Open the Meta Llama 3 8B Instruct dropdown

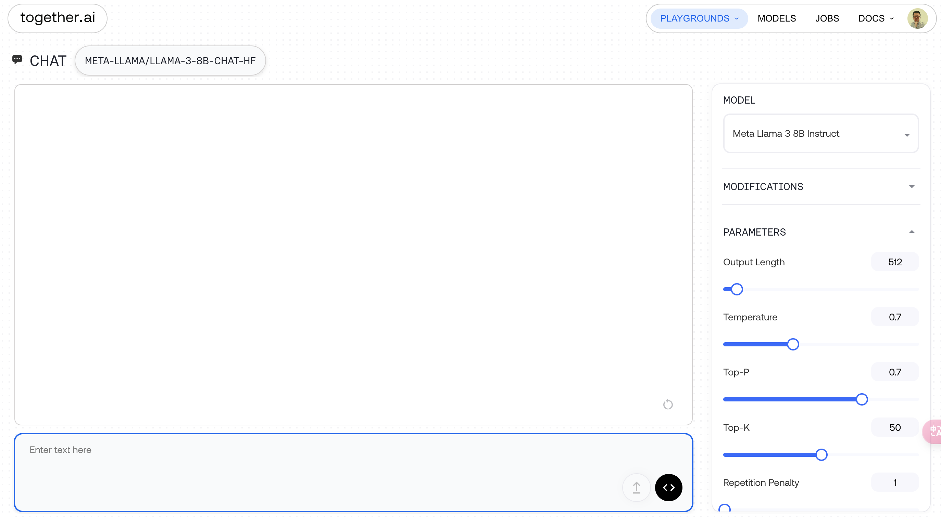(820, 133)
